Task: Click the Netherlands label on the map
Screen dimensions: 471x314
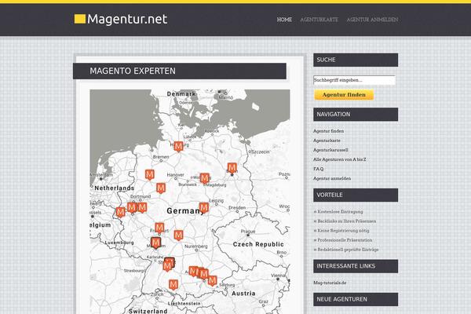Action: (x=115, y=188)
